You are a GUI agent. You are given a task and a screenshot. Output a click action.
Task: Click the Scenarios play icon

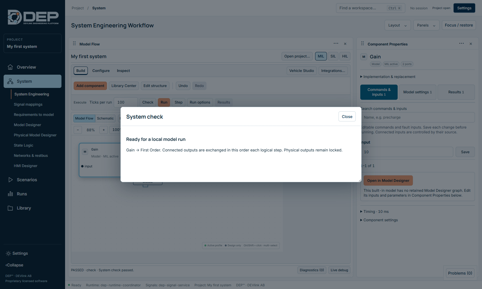(x=10, y=180)
